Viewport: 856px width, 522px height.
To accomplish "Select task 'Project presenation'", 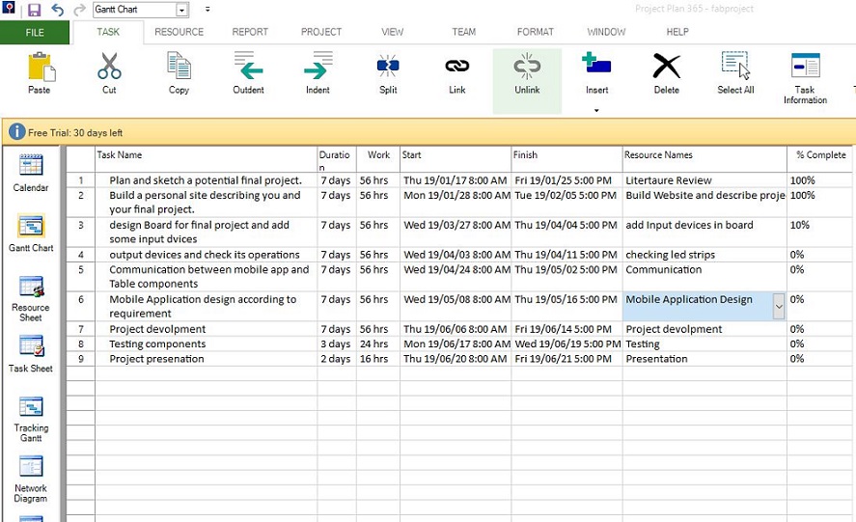I will pos(206,359).
